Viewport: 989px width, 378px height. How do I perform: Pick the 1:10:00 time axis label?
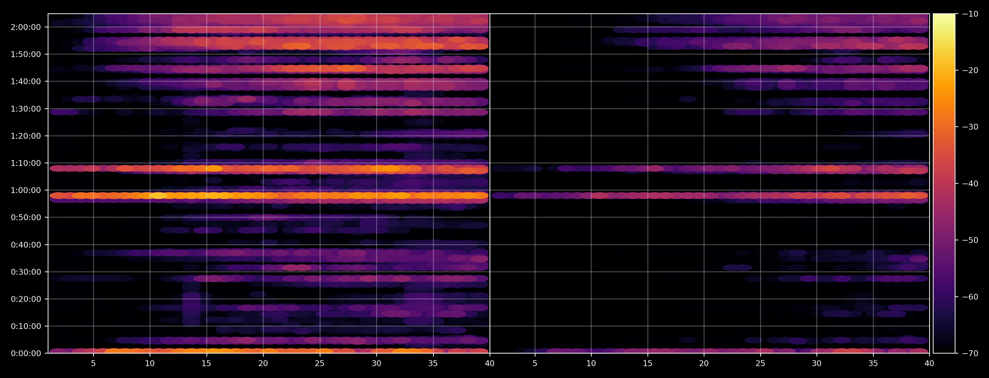coord(26,163)
